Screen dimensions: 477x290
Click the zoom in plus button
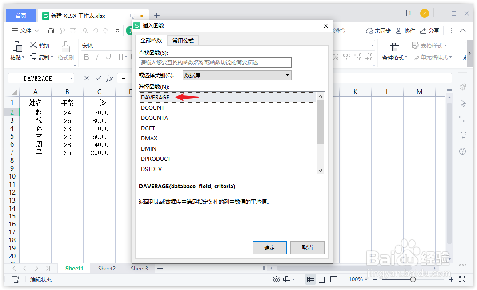pyautogui.click(x=451, y=279)
